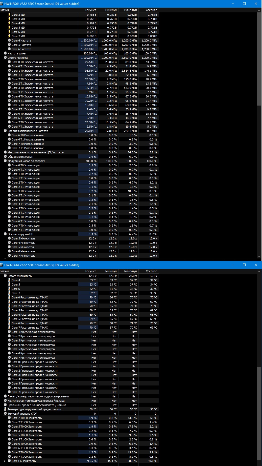This screenshot has width=262, height=466.
Task: Click the icon beside Средняя эффективная частота
Action: point(5,131)
